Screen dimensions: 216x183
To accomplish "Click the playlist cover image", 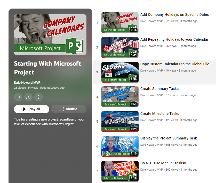I will click(50, 34).
